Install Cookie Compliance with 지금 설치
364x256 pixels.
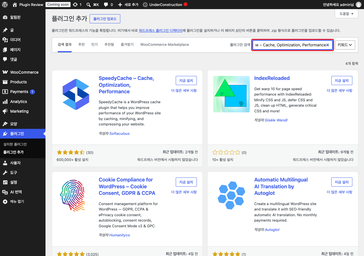point(186,182)
